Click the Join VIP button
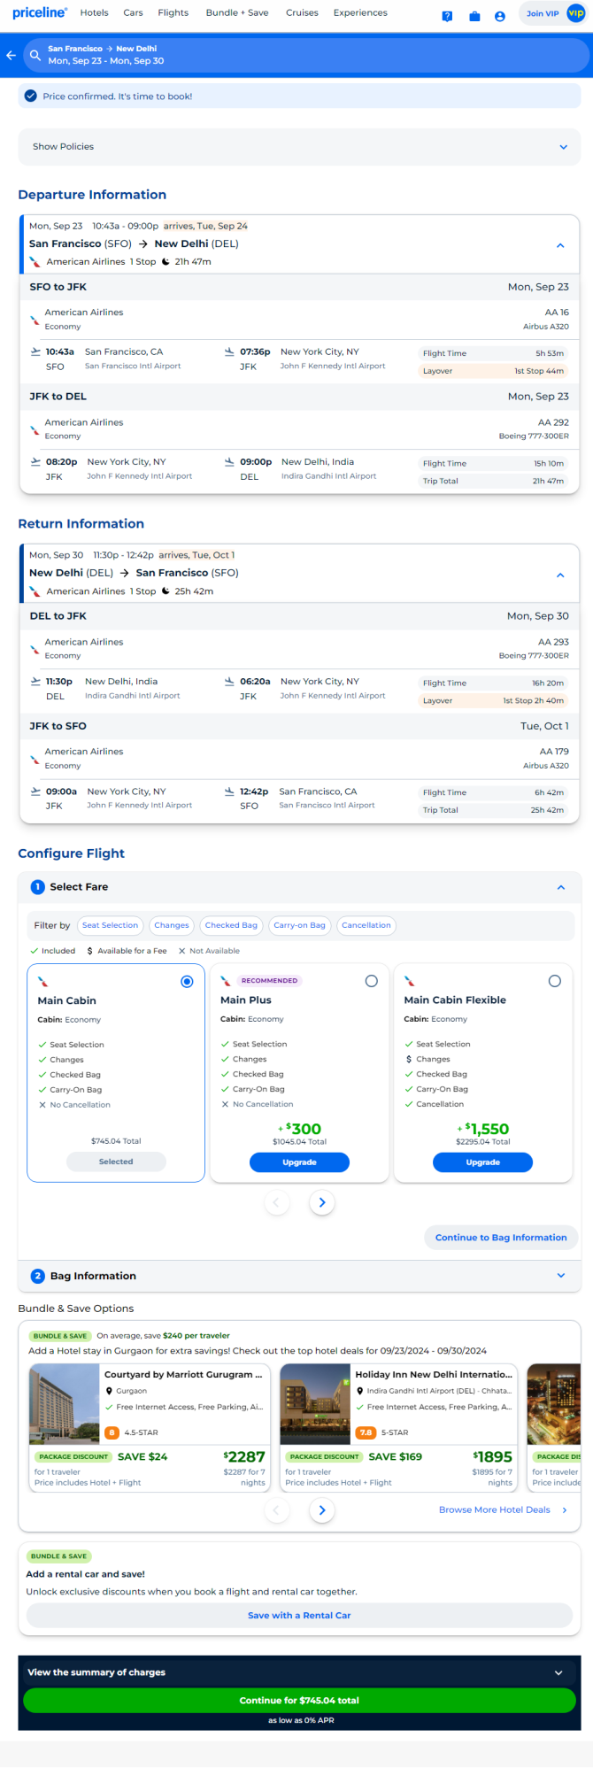The image size is (593, 1768). [x=553, y=13]
